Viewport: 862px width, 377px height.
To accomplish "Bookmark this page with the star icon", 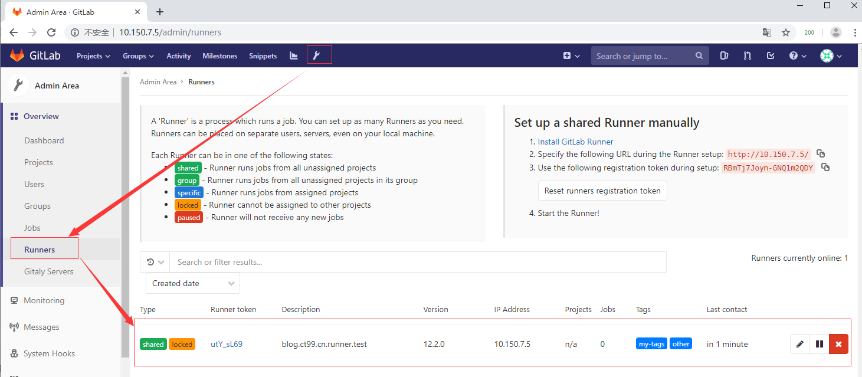I will click(x=786, y=32).
